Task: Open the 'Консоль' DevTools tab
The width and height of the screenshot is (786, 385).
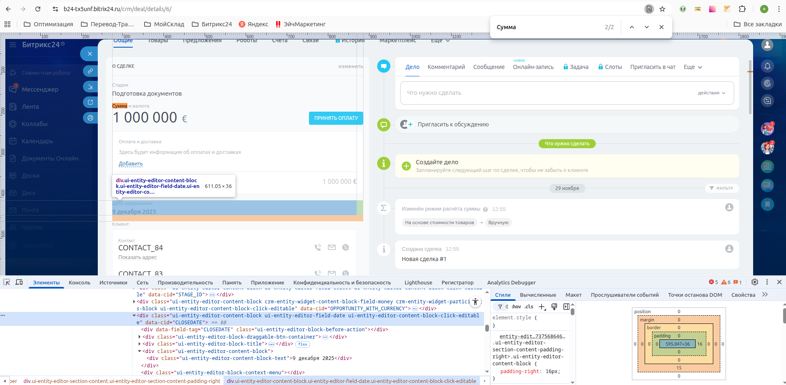Action: pyautogui.click(x=79, y=283)
